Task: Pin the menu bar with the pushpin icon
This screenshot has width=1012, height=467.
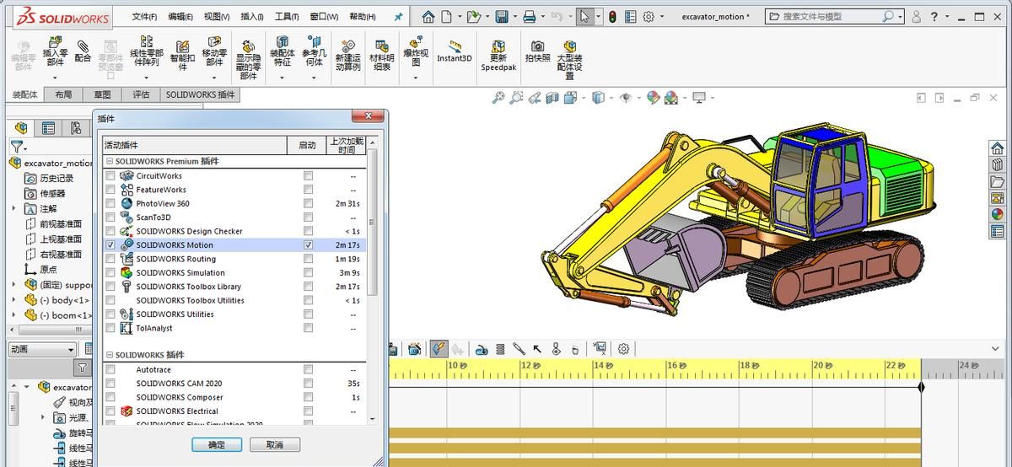Action: point(398,16)
